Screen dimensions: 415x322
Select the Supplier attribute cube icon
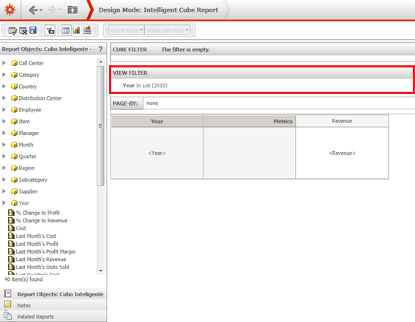pos(14,191)
